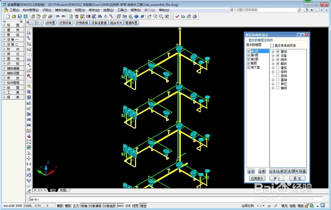Click the 折叠 button in dialog
This screenshot has height=210, width=331.
pyautogui.click(x=303, y=171)
